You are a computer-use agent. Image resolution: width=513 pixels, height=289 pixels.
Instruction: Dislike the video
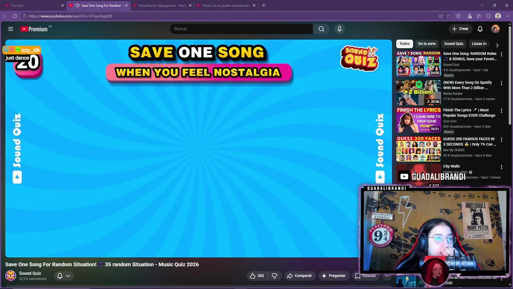click(275, 276)
